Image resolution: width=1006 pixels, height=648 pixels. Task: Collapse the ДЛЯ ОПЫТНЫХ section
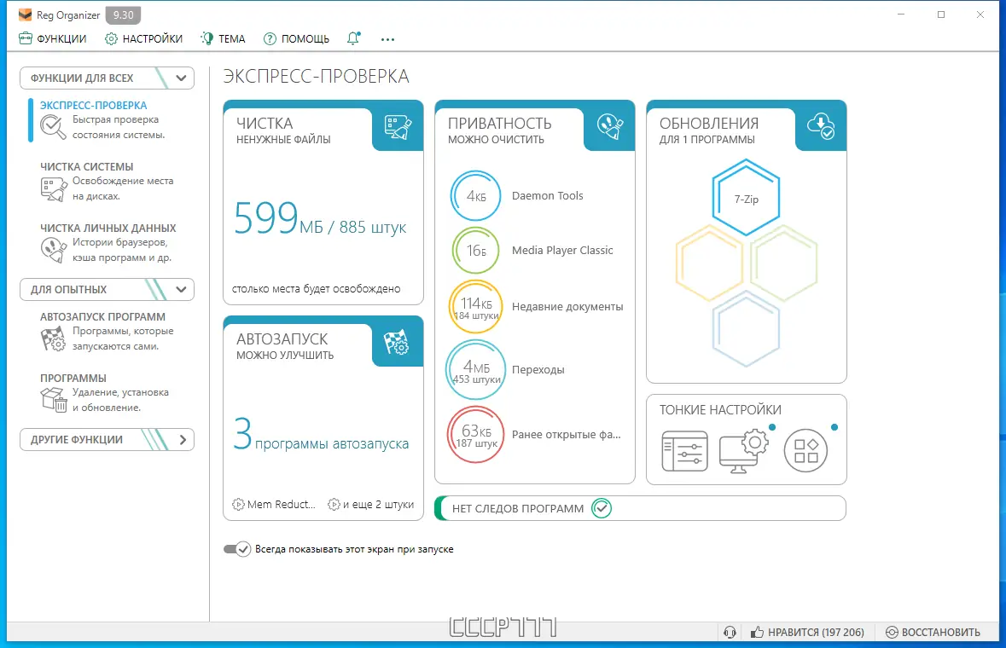(x=180, y=290)
